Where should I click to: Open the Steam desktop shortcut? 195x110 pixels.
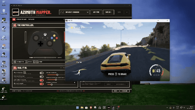[4, 29]
